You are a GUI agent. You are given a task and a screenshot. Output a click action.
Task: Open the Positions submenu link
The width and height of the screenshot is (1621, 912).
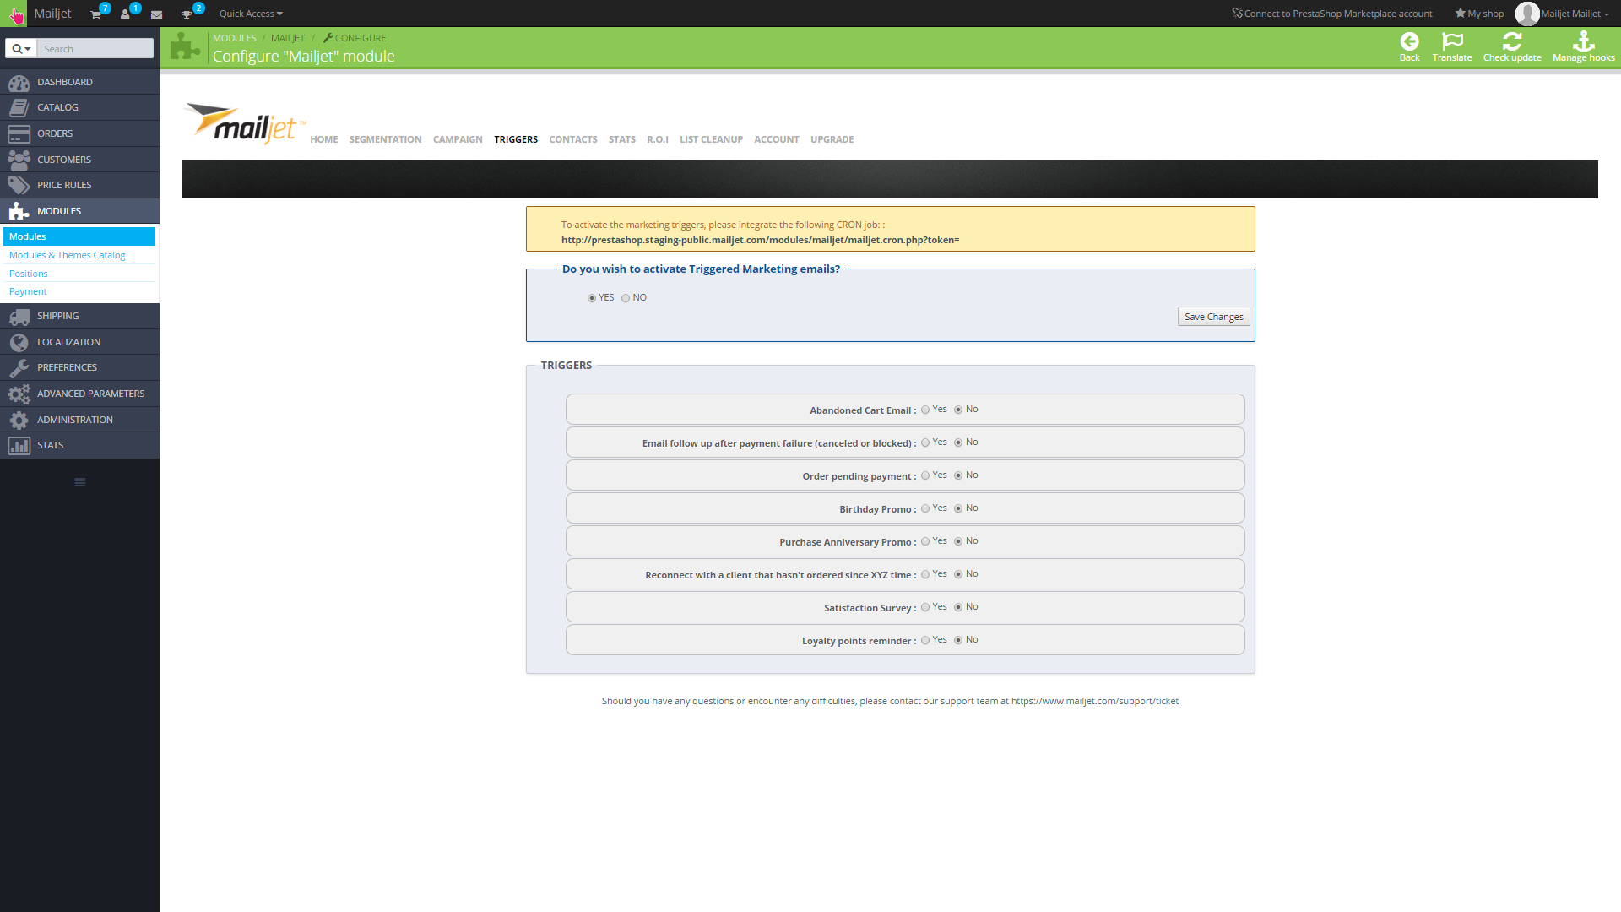(x=29, y=274)
